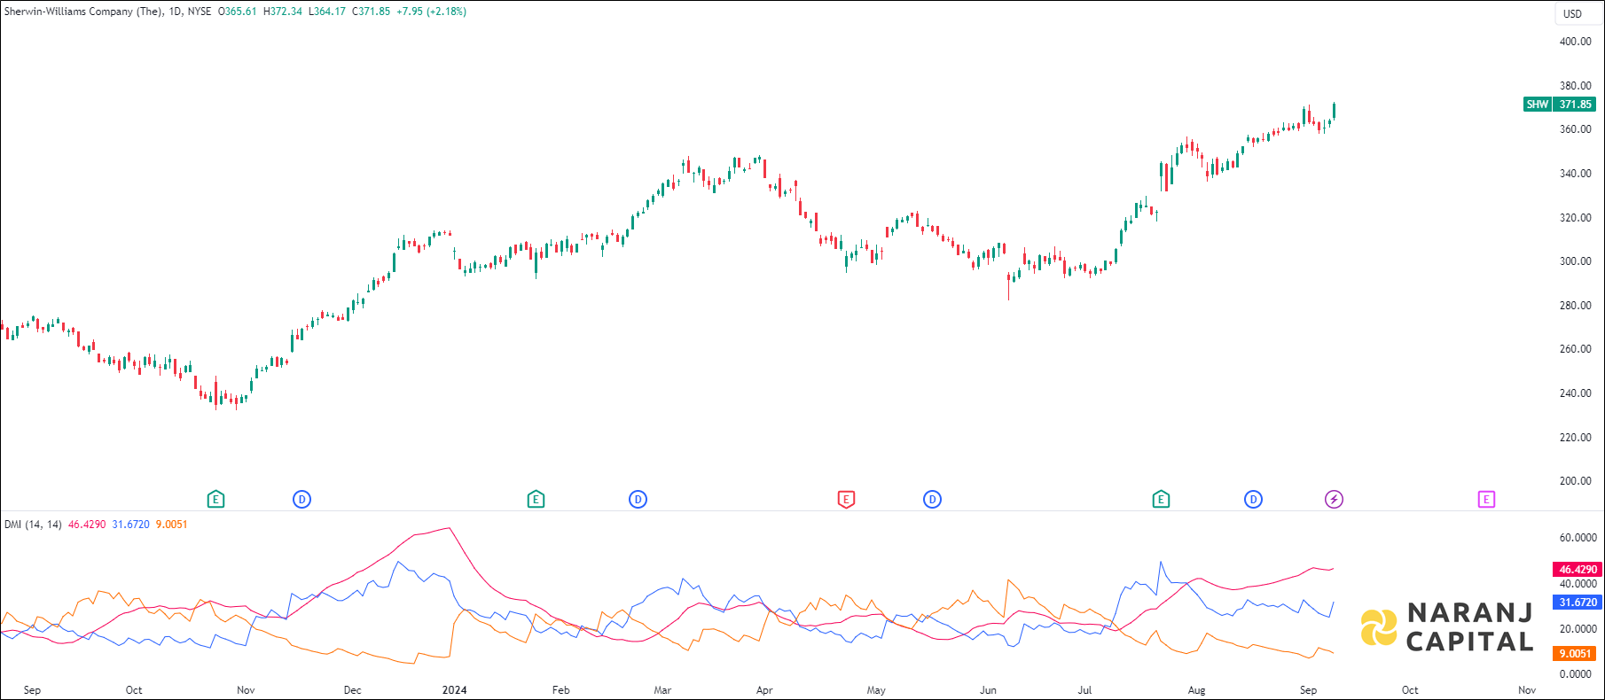
Task: Click the SHW 371.85 price label
Action: (x=1560, y=105)
